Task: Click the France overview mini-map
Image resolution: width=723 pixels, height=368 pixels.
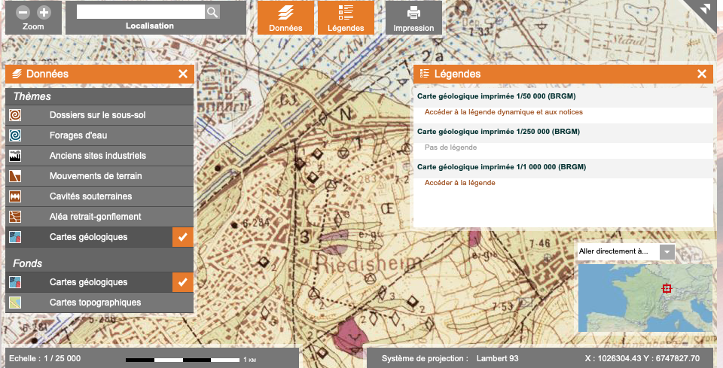Action: tap(644, 297)
